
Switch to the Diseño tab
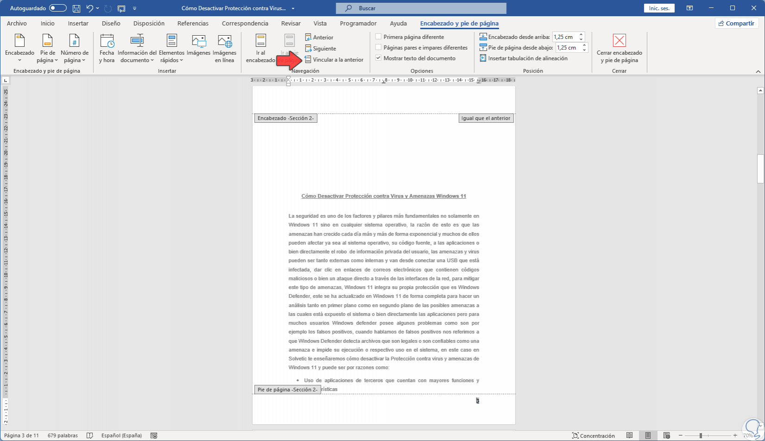(x=111, y=23)
